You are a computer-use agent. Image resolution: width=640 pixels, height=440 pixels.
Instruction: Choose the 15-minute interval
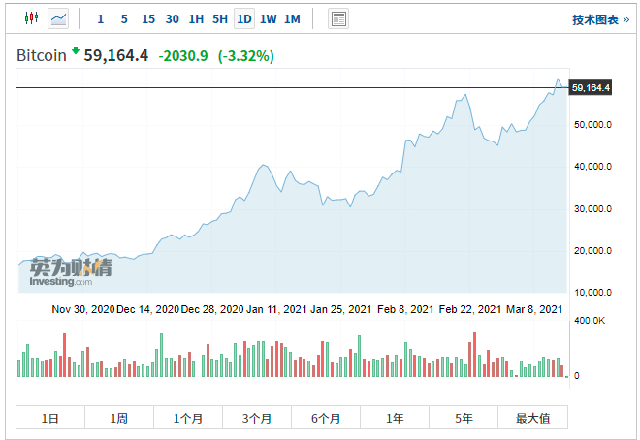[x=147, y=18]
